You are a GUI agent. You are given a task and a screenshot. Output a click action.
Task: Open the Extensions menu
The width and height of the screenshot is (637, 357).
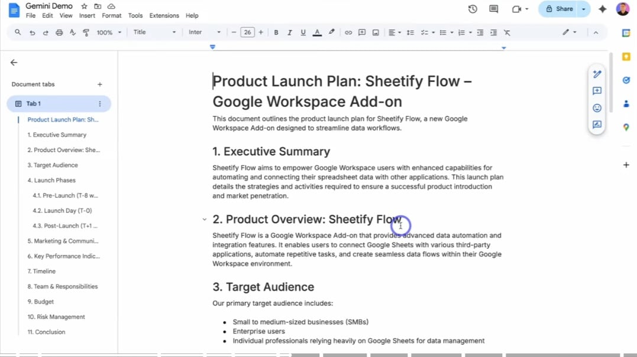click(x=164, y=15)
